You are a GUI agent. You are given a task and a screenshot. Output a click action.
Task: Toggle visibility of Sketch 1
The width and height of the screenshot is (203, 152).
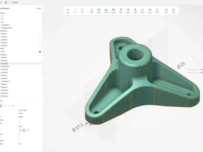tap(40, 34)
